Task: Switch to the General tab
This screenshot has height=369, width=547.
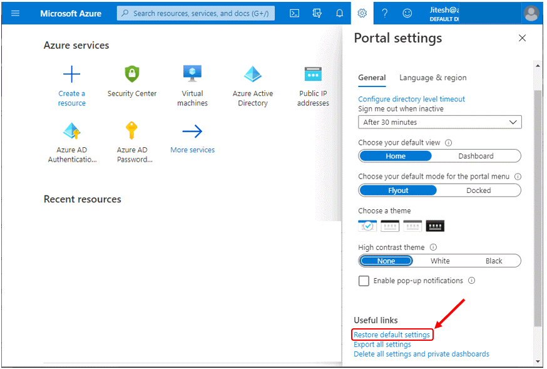Action: point(372,78)
